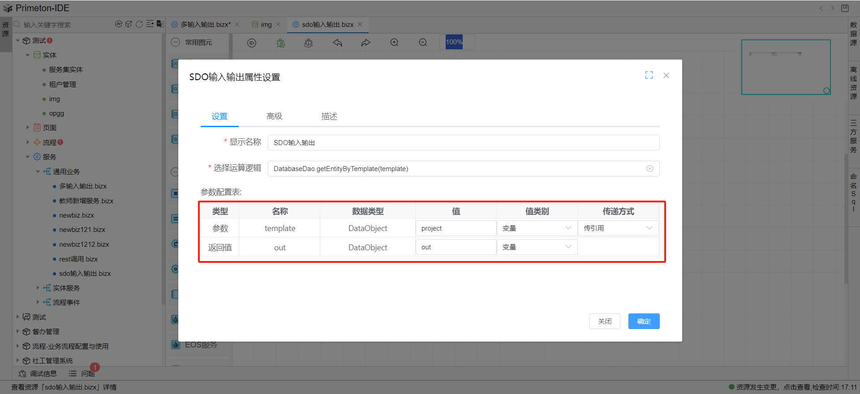Click the 关闭 button in the dialog
860x394 pixels.
(604, 321)
